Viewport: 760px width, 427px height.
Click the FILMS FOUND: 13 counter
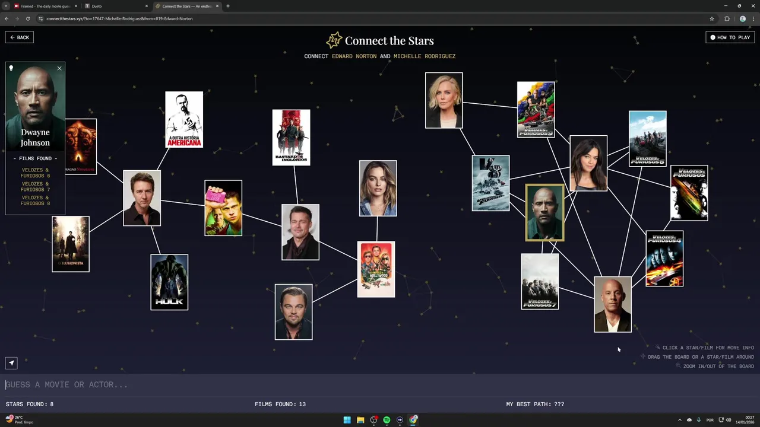(280, 404)
